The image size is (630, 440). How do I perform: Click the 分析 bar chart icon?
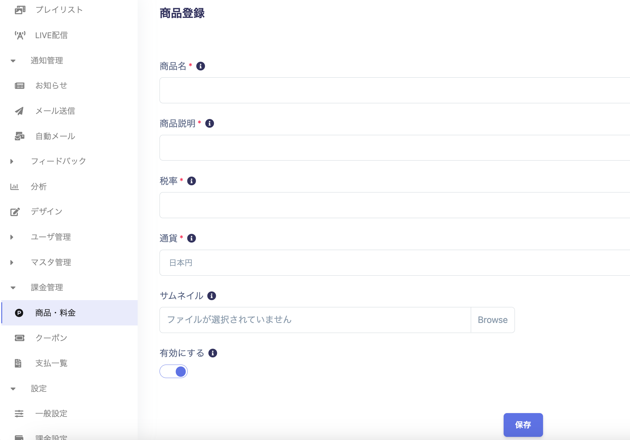[14, 187]
